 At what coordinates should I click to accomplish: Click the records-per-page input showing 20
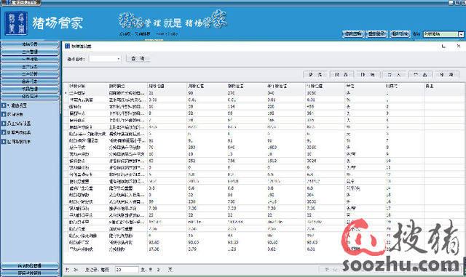(127, 270)
